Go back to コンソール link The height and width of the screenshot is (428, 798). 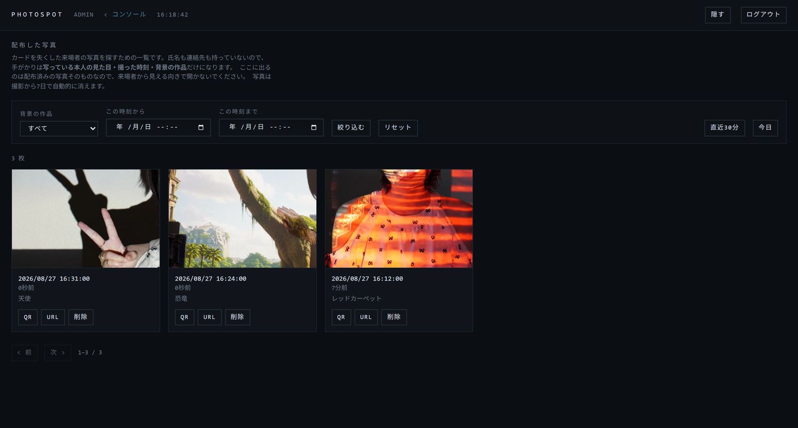tap(125, 14)
